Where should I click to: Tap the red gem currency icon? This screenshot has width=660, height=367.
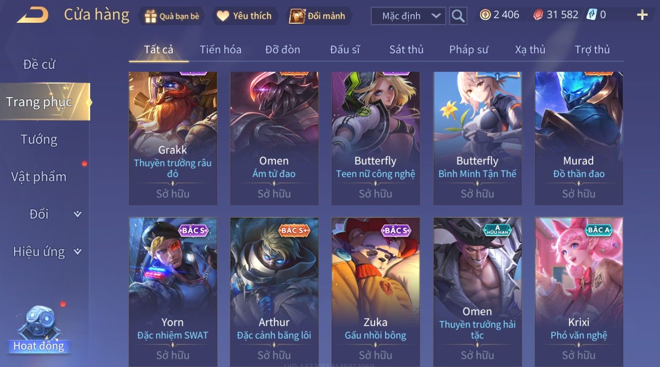(538, 15)
